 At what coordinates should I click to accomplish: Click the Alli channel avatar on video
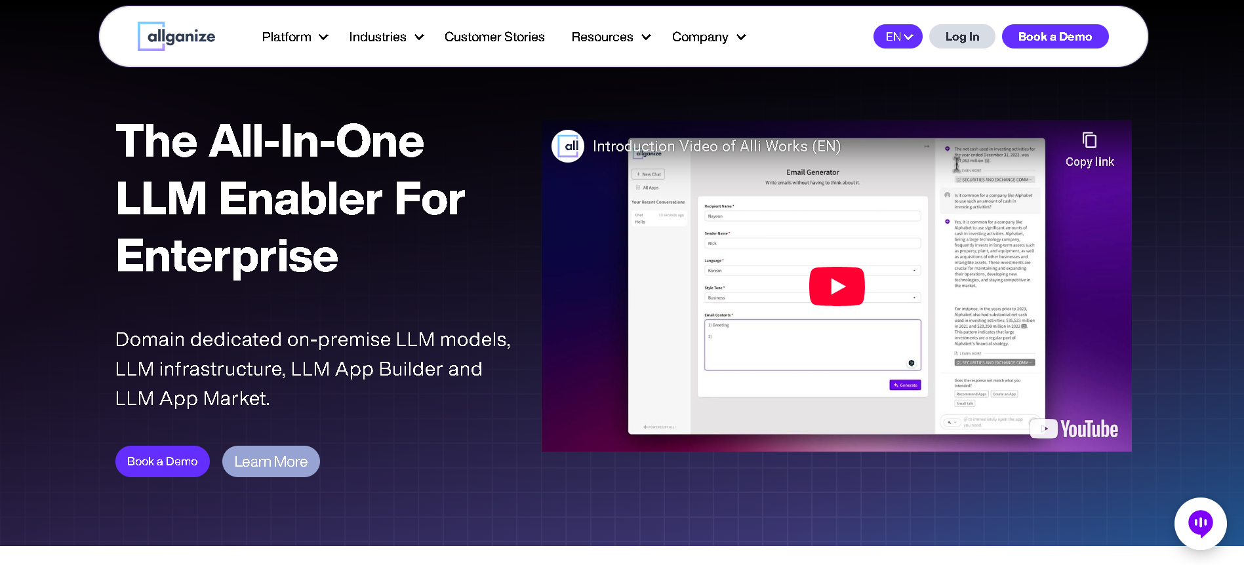pyautogui.click(x=568, y=146)
